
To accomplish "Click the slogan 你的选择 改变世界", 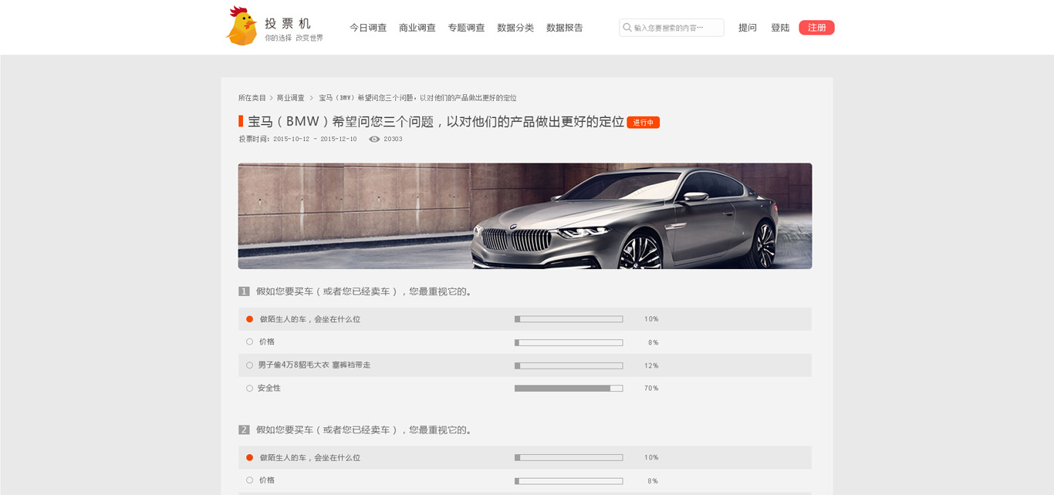I will (x=294, y=38).
